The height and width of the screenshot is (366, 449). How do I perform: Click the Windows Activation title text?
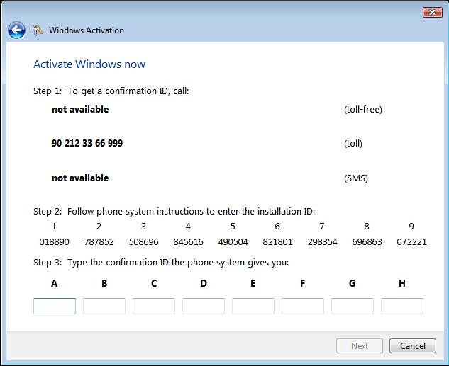87,30
